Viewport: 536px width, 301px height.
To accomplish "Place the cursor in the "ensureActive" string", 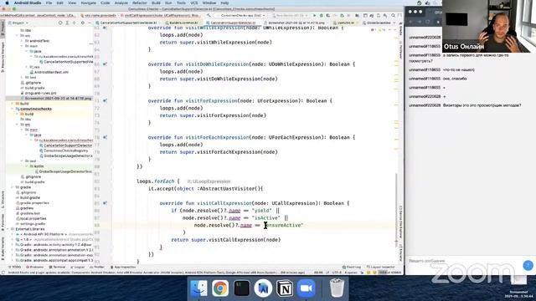I will click(x=283, y=225).
